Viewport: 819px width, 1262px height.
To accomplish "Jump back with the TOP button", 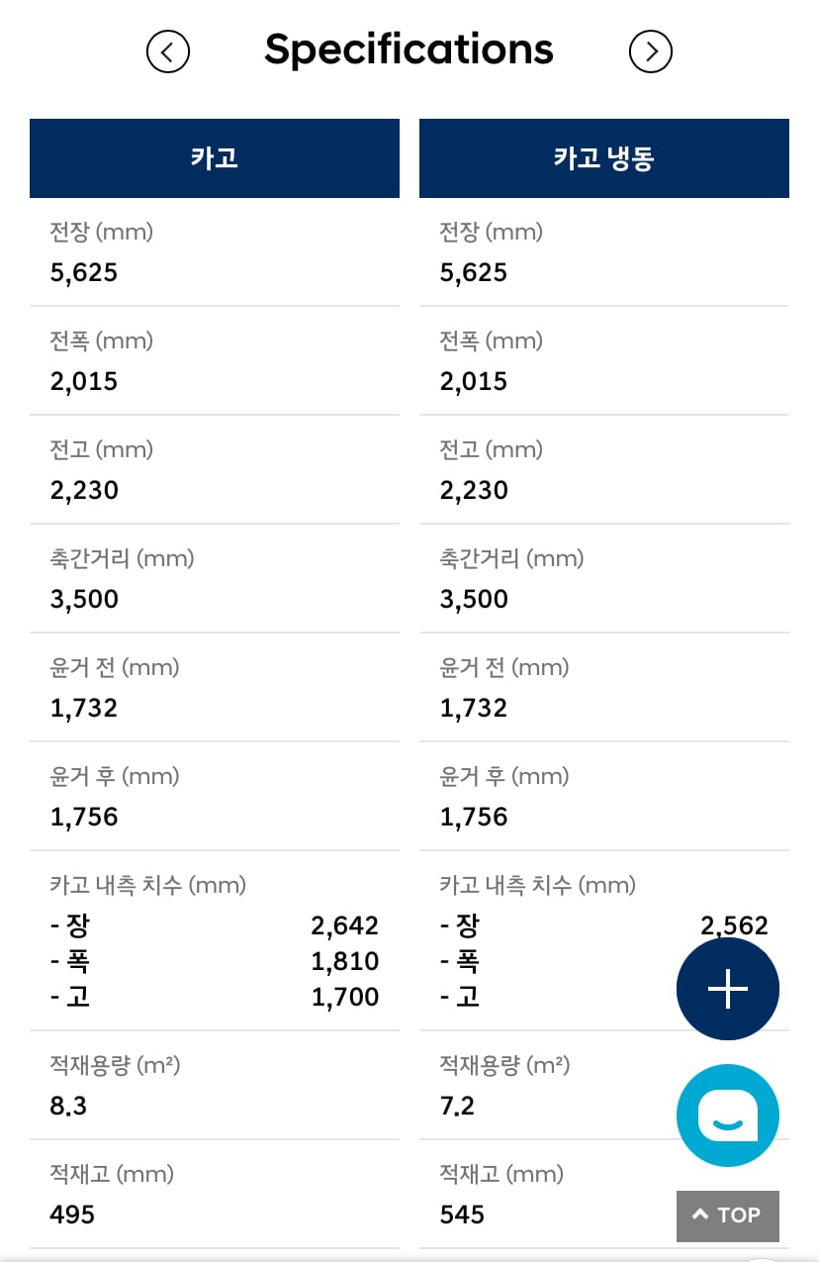I will point(728,1215).
